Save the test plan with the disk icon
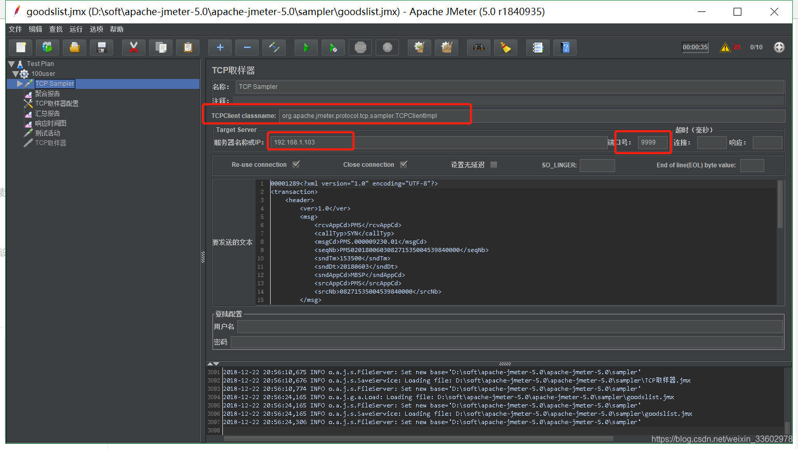Viewport: 798px width, 449px height. [x=102, y=47]
